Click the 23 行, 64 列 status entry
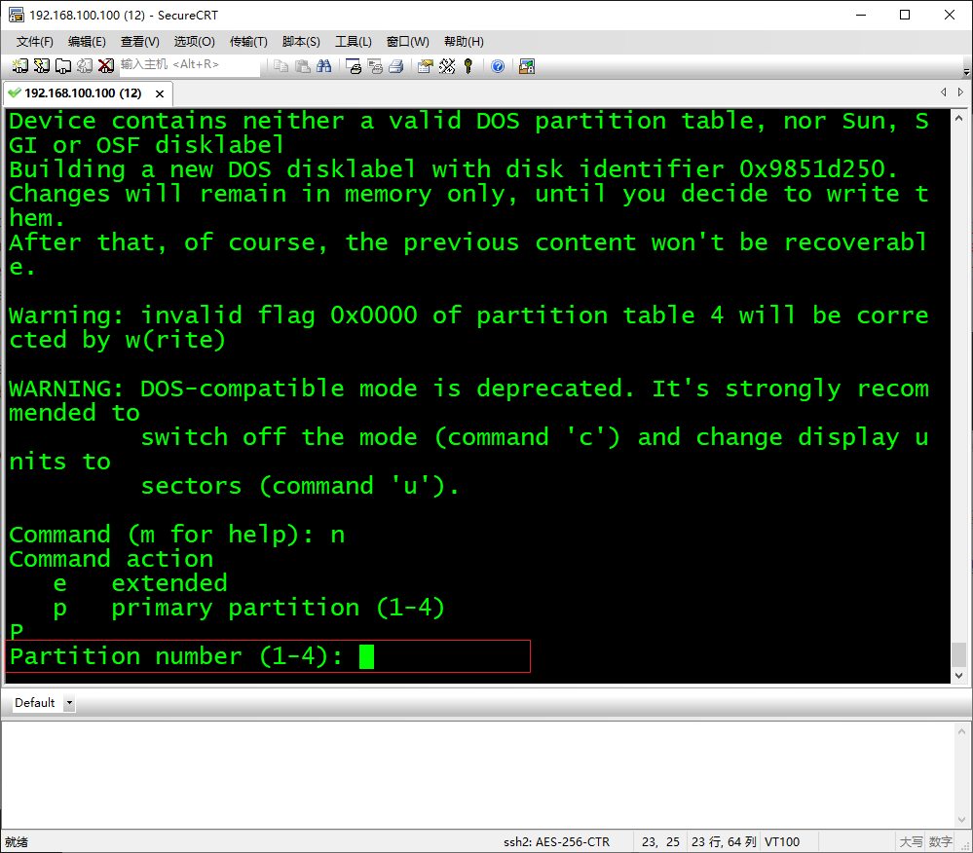Screen dimensions: 973x853 coord(724,842)
